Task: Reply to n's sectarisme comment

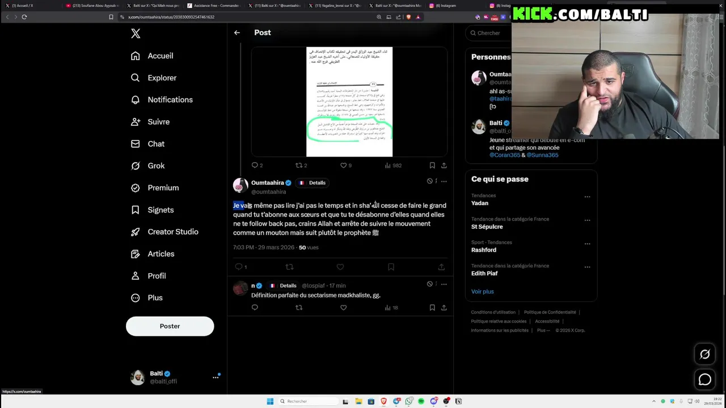Action: 255,308
